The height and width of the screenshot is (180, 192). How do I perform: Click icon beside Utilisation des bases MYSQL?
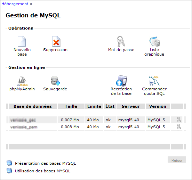(x=9, y=171)
